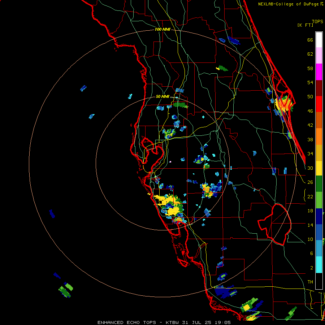This screenshot has height=325, width=325.
Task: Pick the magenta legend swatch near 58
Action: pyautogui.click(x=319, y=72)
